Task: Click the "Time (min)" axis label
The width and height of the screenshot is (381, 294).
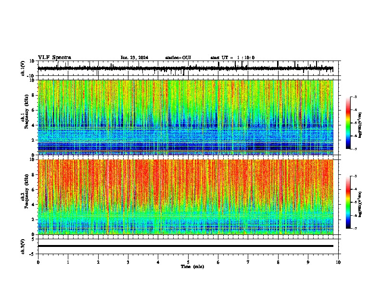Action: [192, 267]
